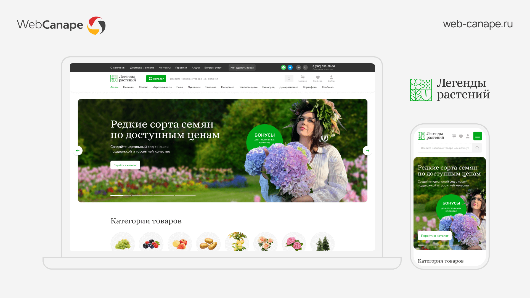Open the Доставка и оплата menu link
This screenshot has height=298, width=530.
click(x=142, y=68)
